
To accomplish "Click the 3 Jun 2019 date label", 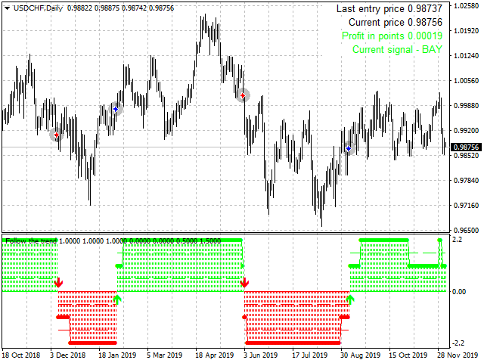I will pos(260,355).
